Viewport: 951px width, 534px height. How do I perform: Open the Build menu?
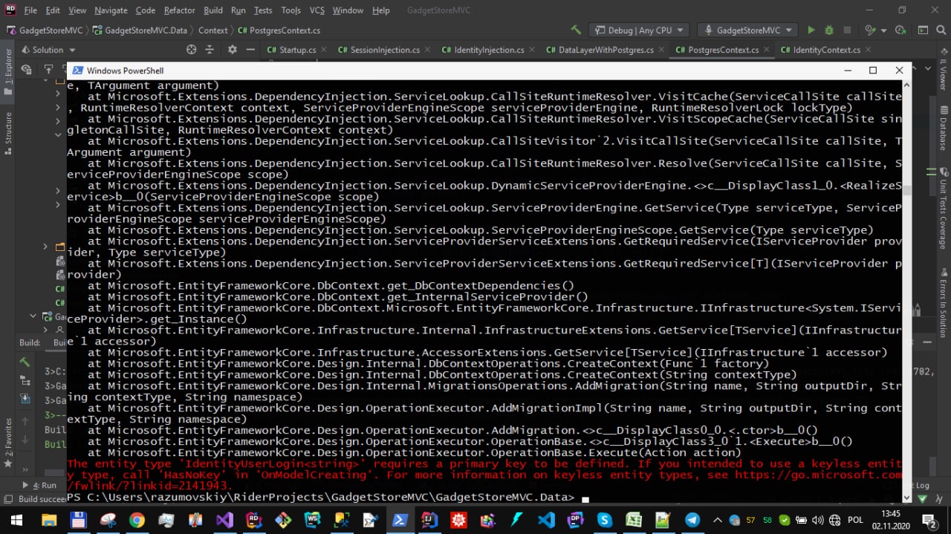(213, 10)
